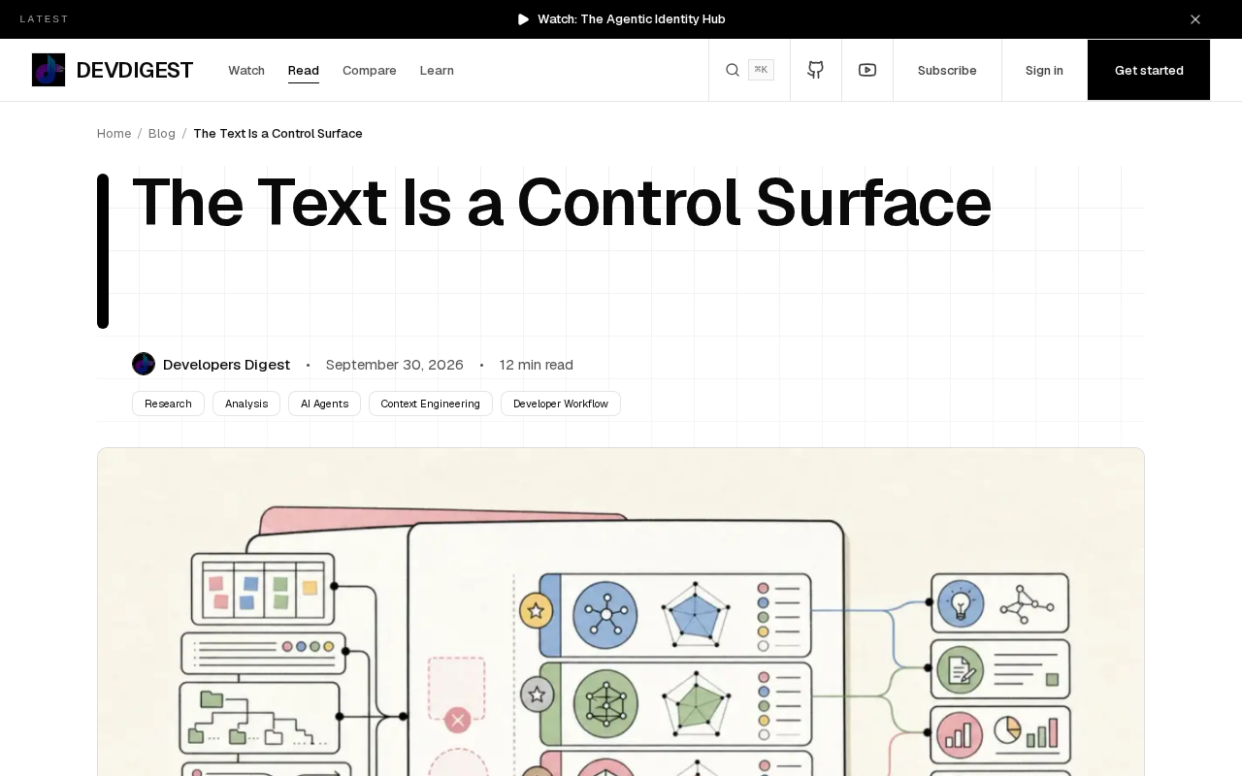Go to Home breadcrumb
Viewport: 1242px width, 776px height.
[x=114, y=133]
